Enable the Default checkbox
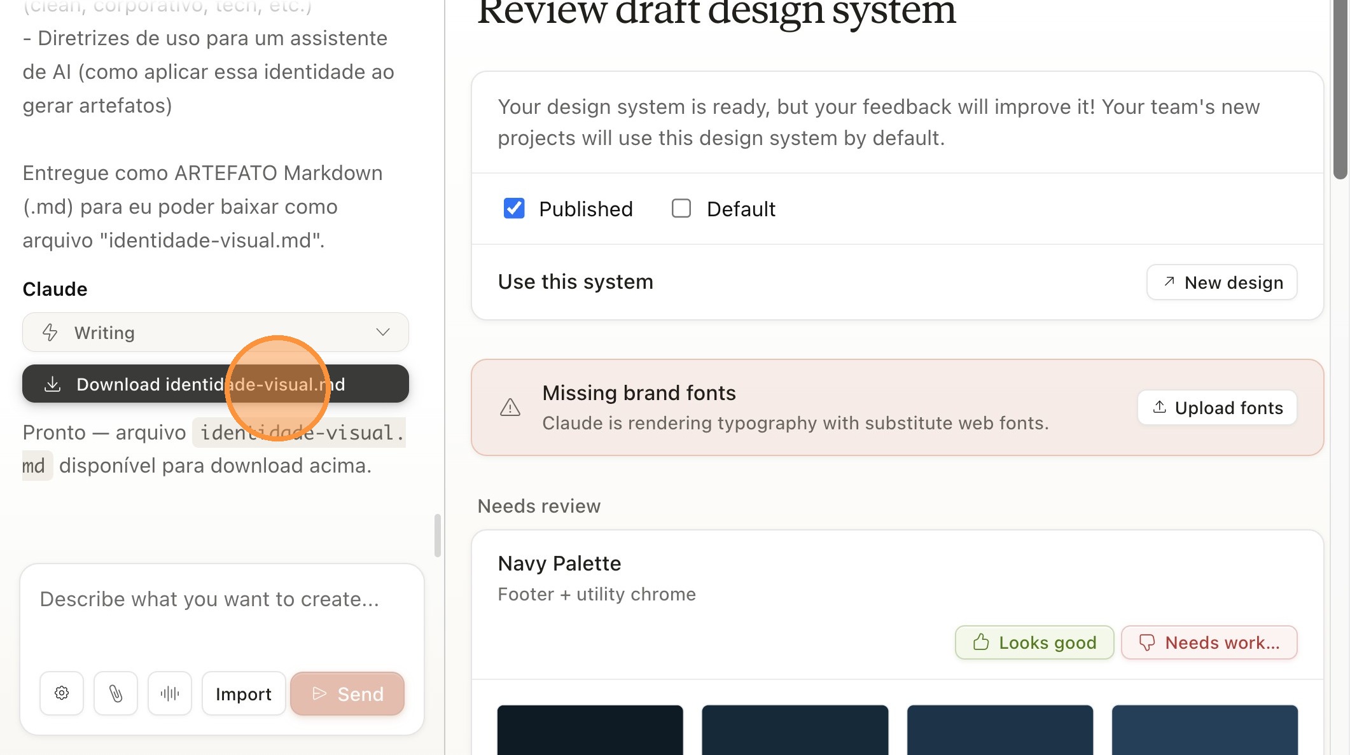The image size is (1350, 755). click(x=681, y=209)
